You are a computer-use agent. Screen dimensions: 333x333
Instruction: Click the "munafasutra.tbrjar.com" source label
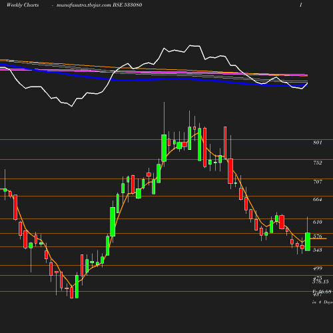point(84,5)
